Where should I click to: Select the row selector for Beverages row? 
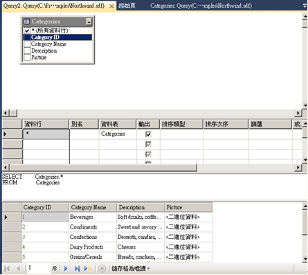(12, 217)
